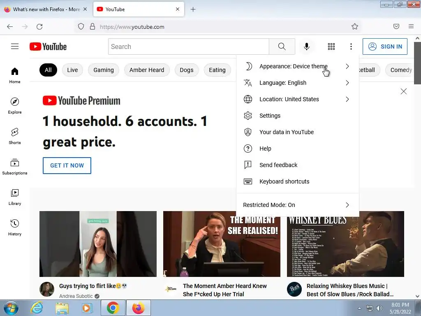421x316 pixels.
Task: Open Andrea Subotic channel name
Action: pyautogui.click(x=76, y=296)
